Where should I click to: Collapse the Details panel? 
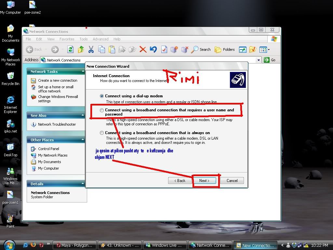click(83, 184)
